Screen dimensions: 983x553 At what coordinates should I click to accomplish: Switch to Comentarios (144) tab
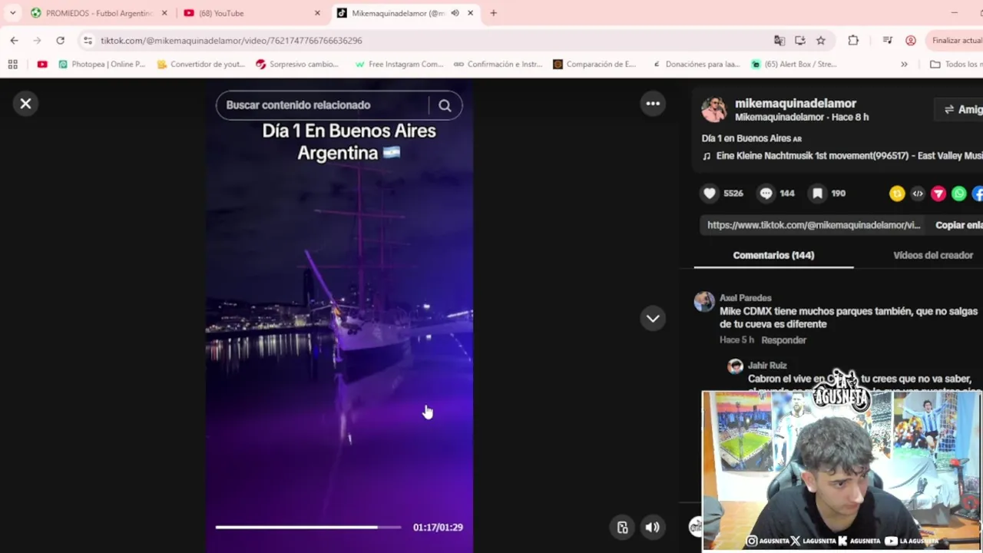click(773, 255)
